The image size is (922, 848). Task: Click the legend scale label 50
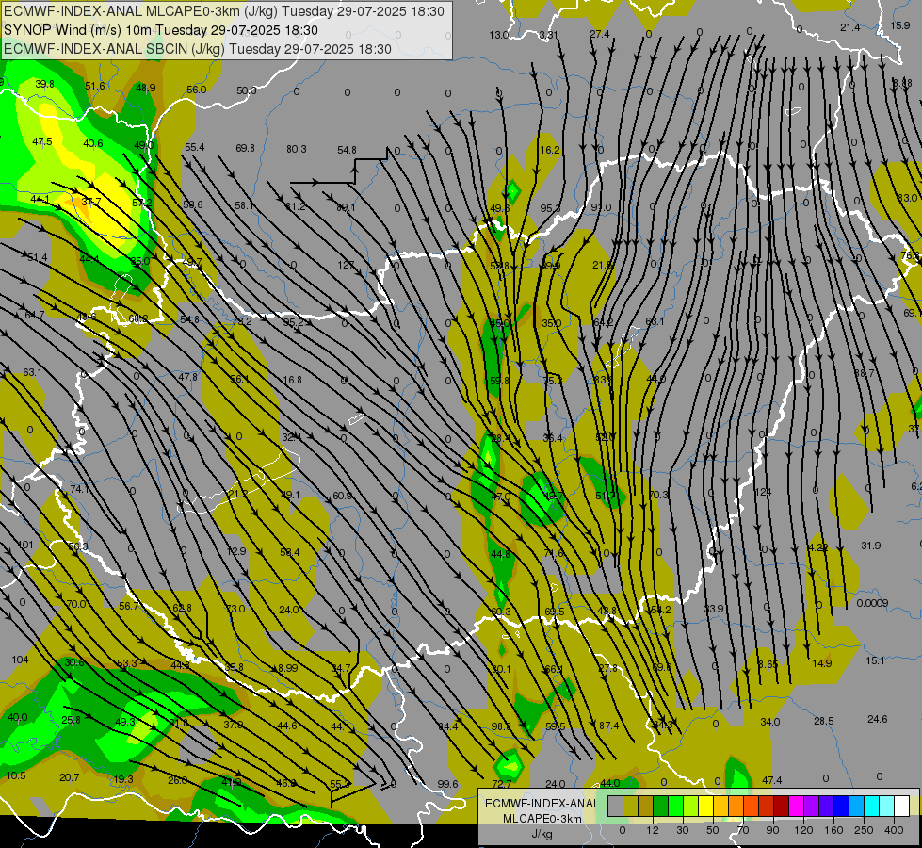[x=713, y=830]
